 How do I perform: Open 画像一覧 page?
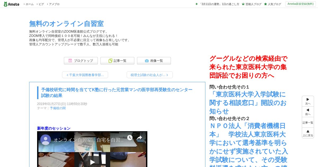(154, 61)
